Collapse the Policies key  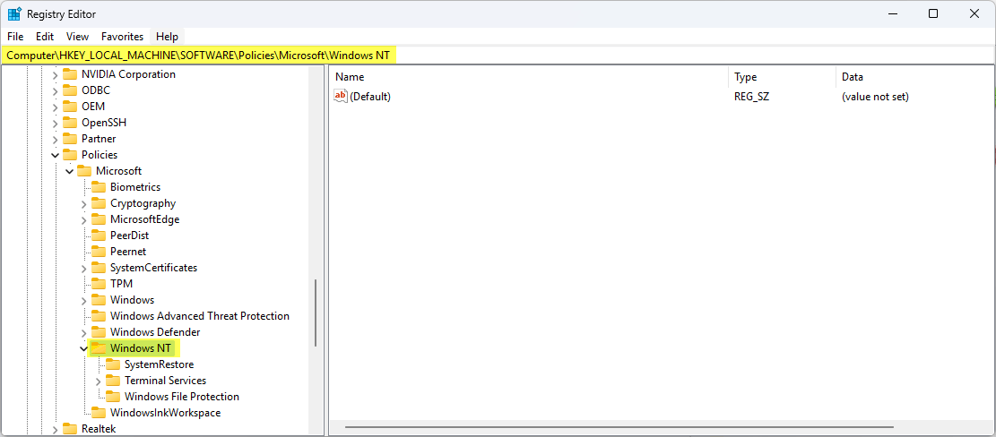click(55, 155)
